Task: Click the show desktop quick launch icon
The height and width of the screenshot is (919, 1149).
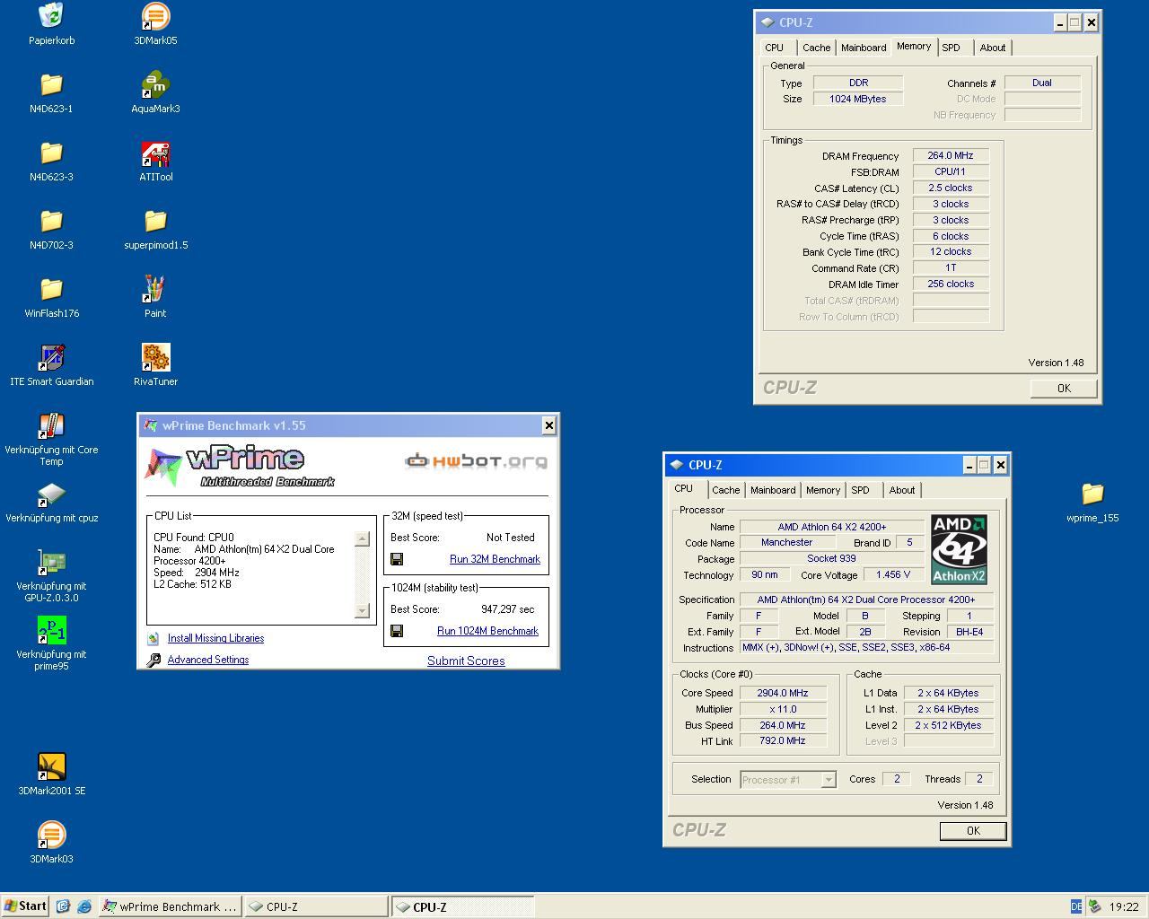Action: point(63,906)
